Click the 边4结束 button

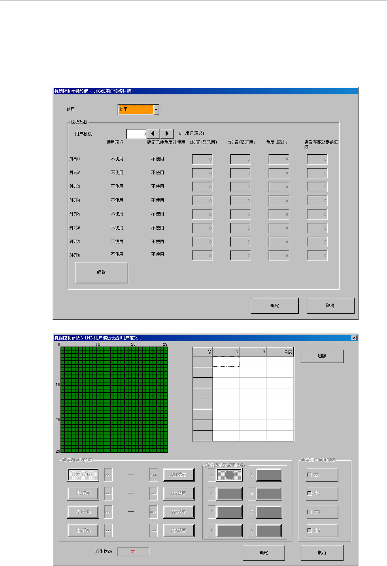[x=179, y=530]
